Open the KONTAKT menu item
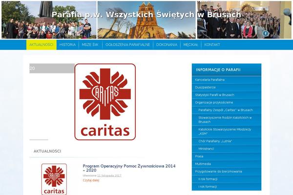This screenshot has height=195, width=293. [212, 45]
